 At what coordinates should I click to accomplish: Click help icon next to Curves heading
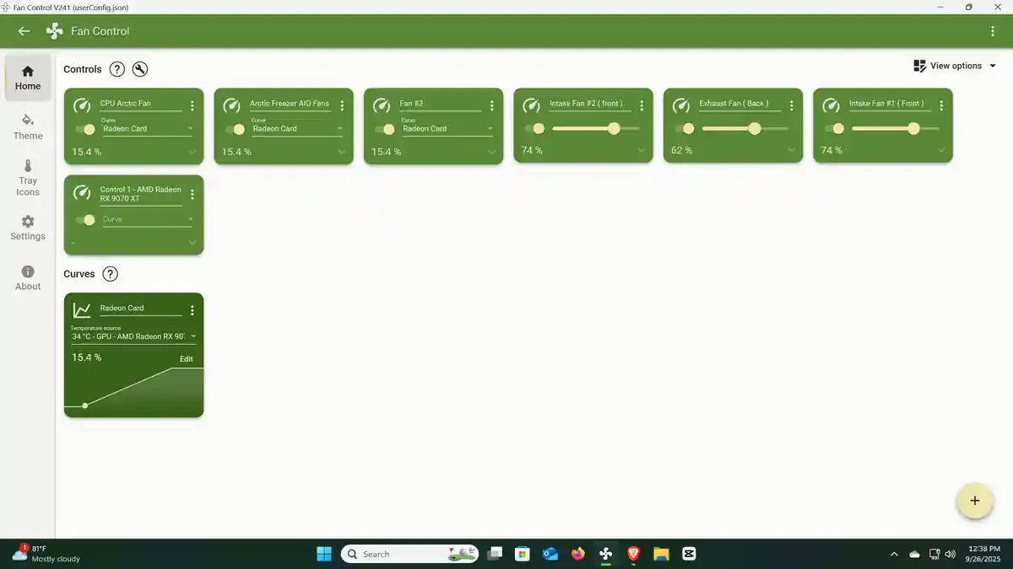click(x=110, y=274)
